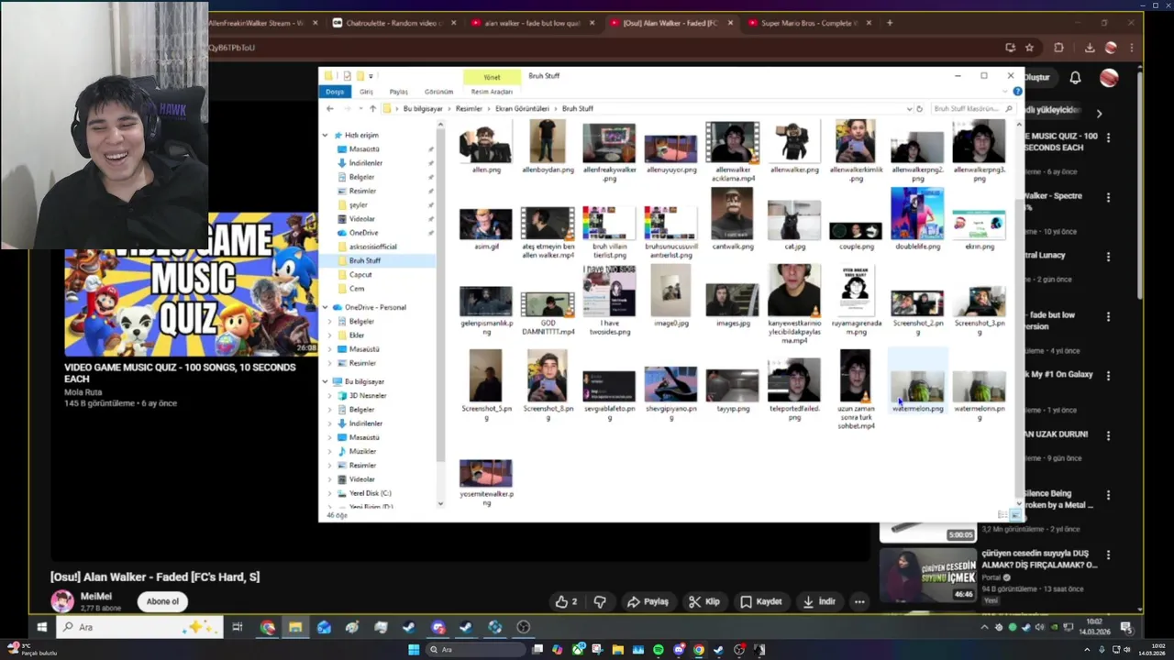1174x660 pixels.
Task: Expand the Müzikler tree node
Action: (330, 451)
